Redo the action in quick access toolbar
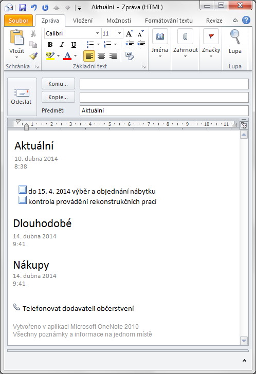Screen dimensions: 256x374 point(45,8)
